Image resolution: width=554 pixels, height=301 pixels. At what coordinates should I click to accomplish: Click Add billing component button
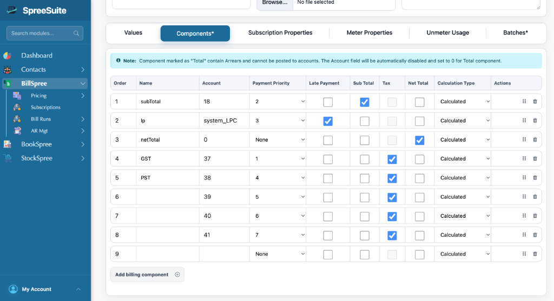tap(147, 275)
